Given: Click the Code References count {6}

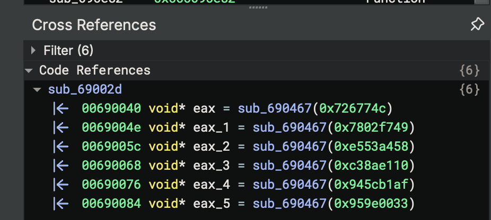Looking at the screenshot, I should (x=469, y=71).
